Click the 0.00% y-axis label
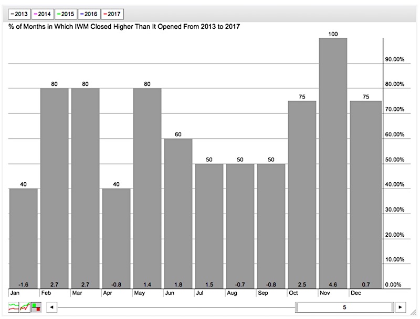Image resolution: width=420 pixels, height=319 pixels. pos(393,284)
